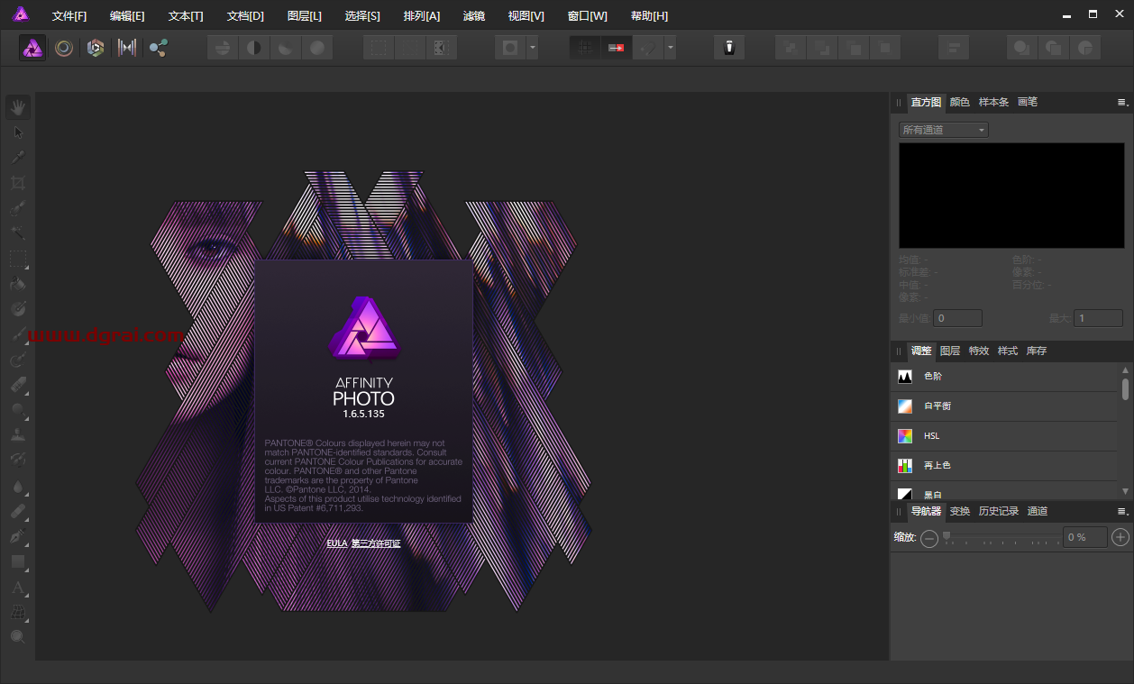Toggle Force Pixel Alignment
Viewport: 1134px width, 684px height.
click(x=617, y=48)
